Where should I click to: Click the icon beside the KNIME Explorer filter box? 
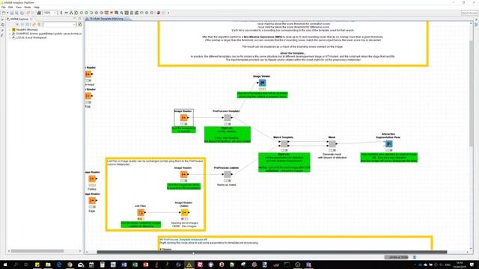(80, 25)
